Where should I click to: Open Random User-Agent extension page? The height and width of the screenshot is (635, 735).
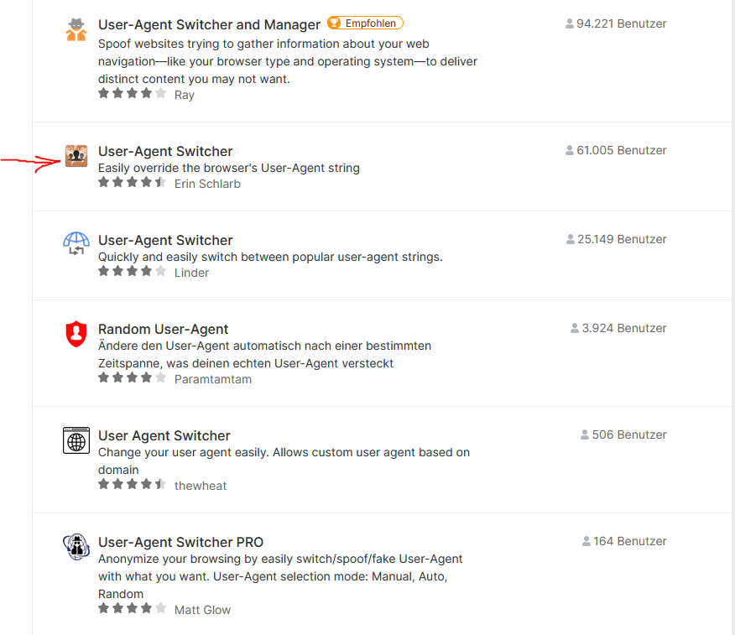[x=163, y=329]
